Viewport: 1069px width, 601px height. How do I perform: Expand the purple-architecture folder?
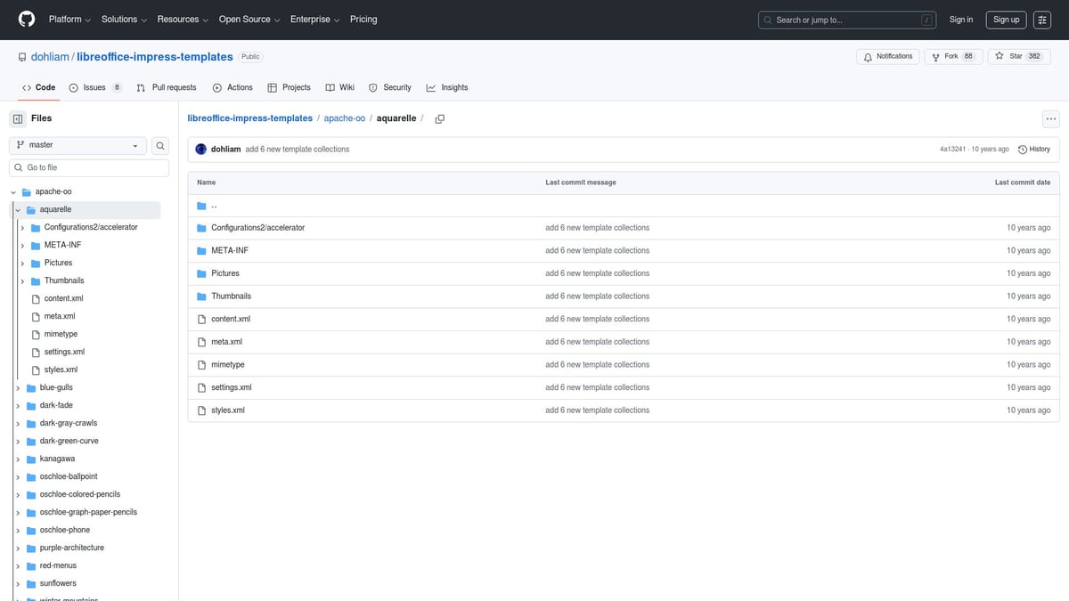(x=18, y=548)
